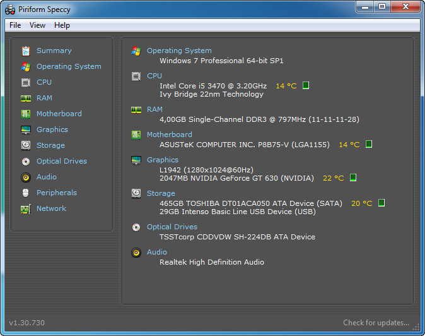Screen dimensions: 425x336
Task: Click Optical Drives heading link in summary
Action: click(x=172, y=227)
